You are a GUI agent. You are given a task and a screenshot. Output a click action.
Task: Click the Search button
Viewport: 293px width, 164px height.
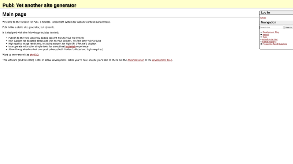288,27
